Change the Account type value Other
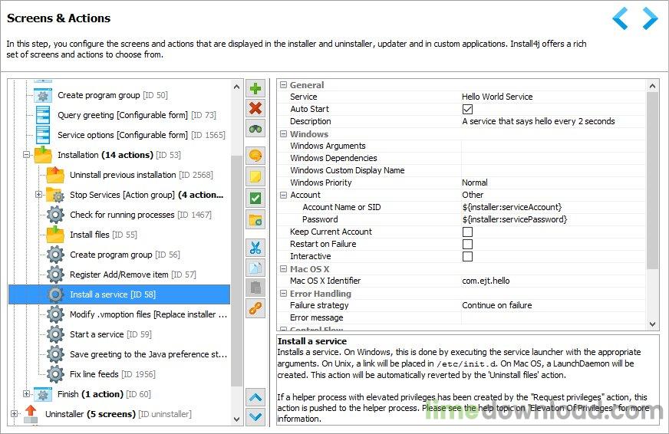669x434 pixels. 553,195
